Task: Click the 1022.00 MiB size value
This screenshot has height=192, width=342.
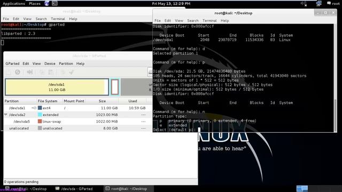Action: 107,121
